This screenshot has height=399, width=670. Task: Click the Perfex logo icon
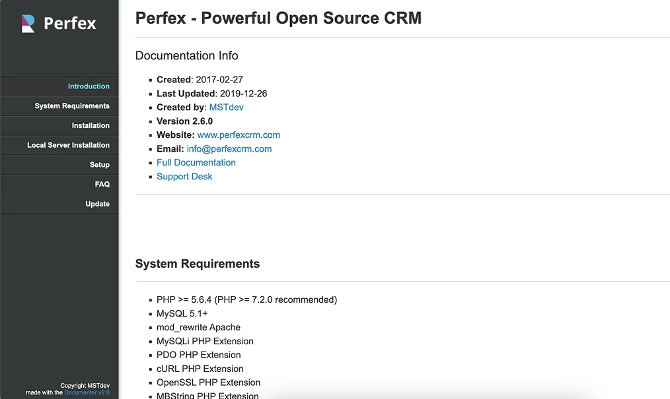point(28,24)
